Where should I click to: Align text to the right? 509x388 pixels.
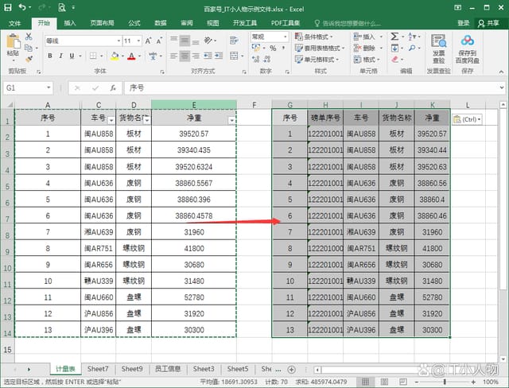196,56
